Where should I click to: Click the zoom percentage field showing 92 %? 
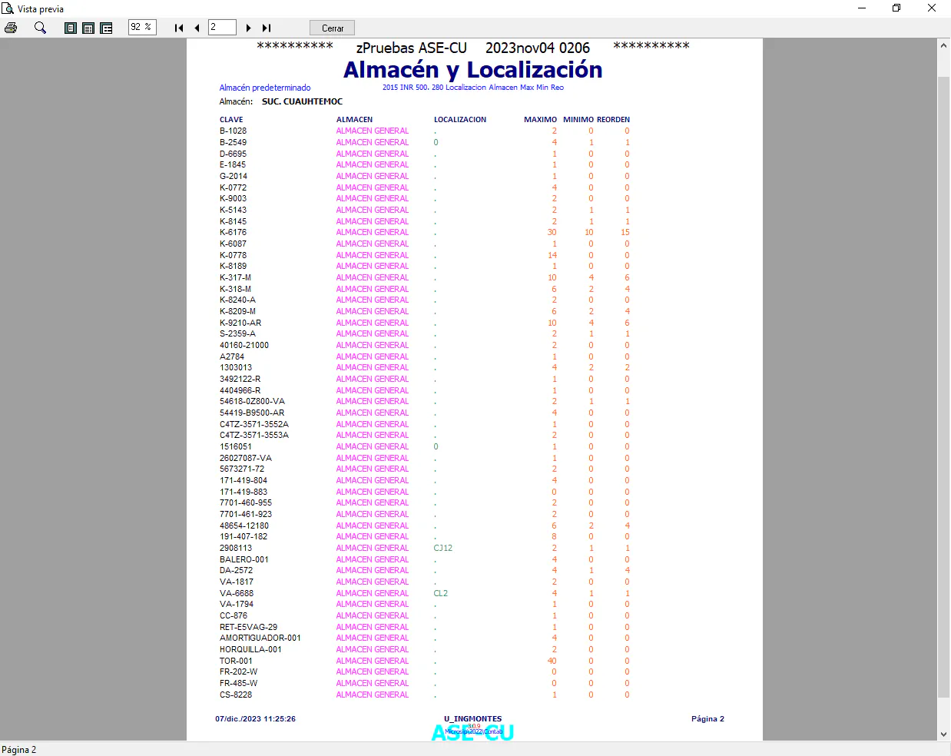(x=142, y=27)
